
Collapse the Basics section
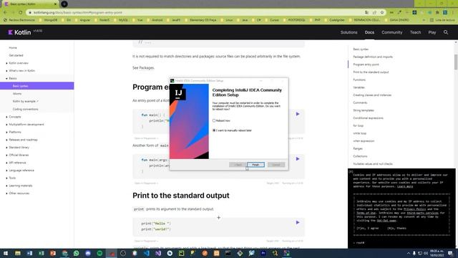tap(13, 78)
